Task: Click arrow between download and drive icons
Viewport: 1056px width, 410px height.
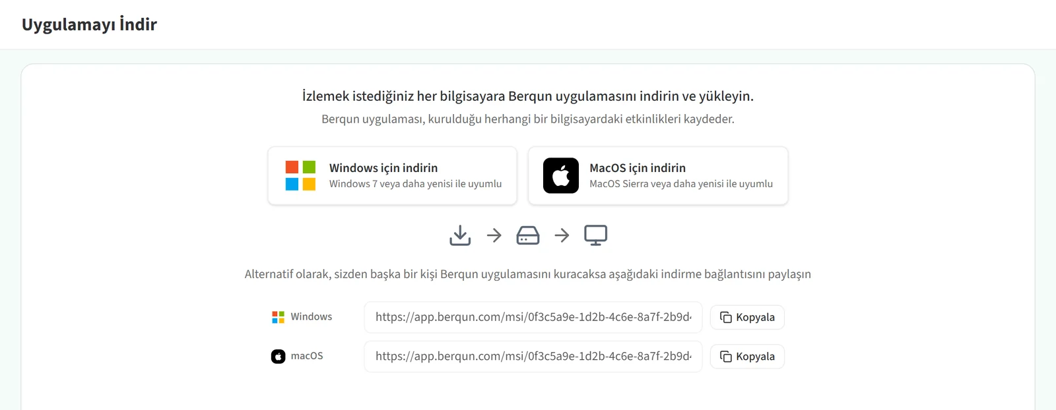Action: [x=494, y=235]
